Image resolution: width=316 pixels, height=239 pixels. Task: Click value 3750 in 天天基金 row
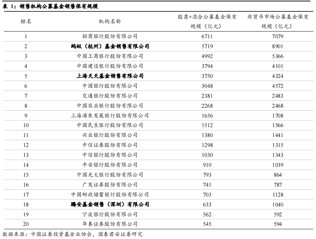(207, 76)
